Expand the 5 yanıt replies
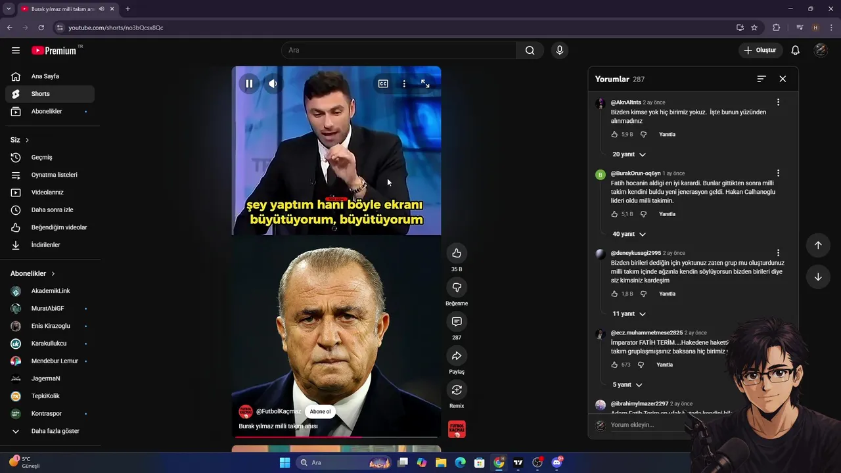 (627, 385)
